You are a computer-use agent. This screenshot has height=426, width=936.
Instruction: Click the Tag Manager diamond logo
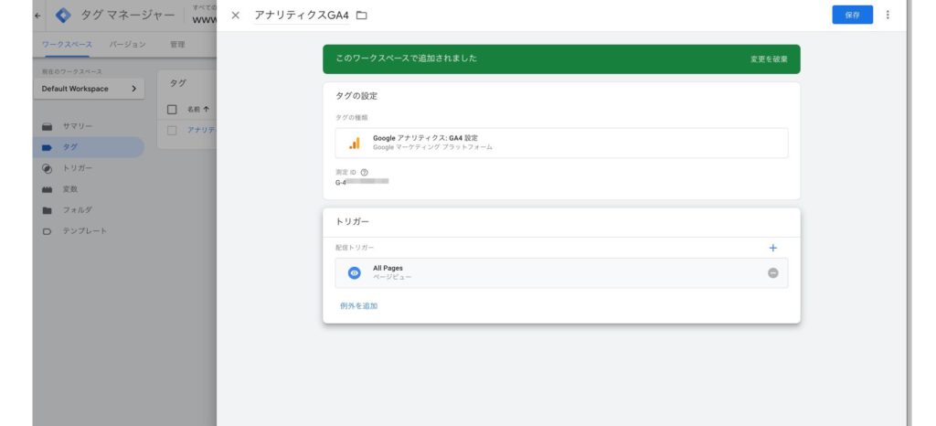coord(63,16)
